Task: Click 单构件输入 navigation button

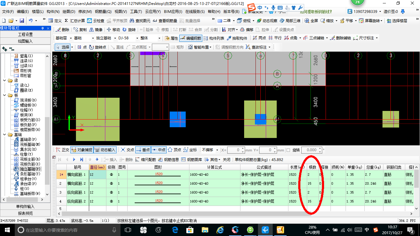Action: pyautogui.click(x=25, y=206)
